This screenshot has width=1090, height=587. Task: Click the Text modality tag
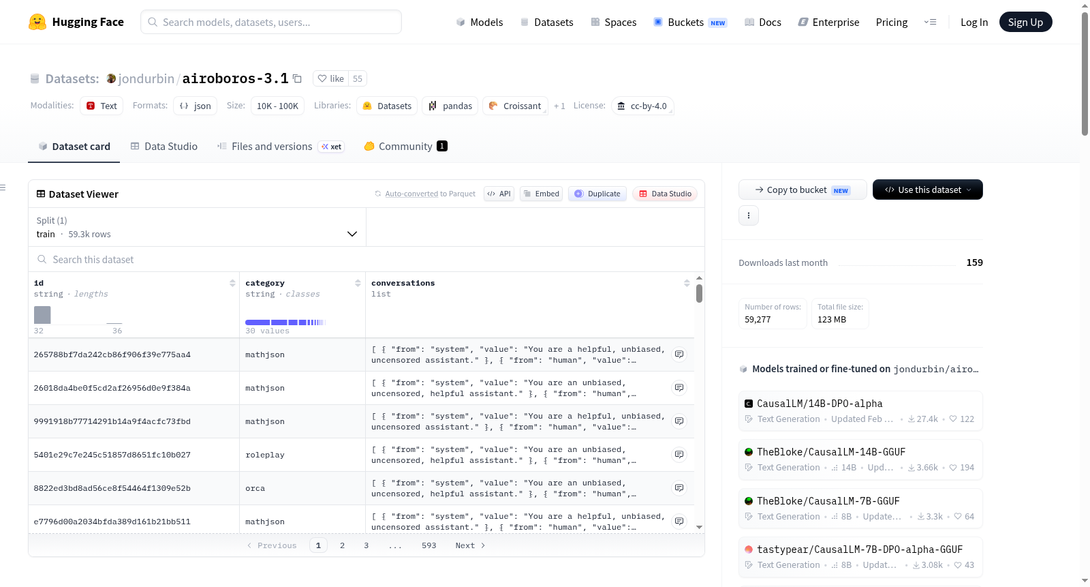102,106
